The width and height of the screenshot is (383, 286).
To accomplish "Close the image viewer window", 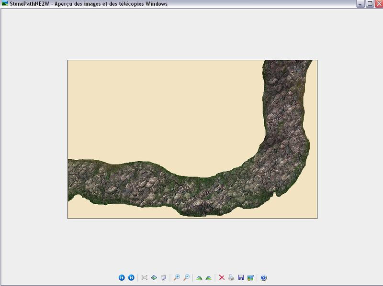I will click(x=379, y=3).
